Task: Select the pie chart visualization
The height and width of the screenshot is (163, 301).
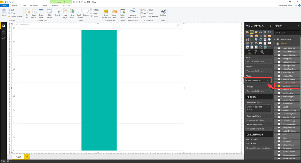Action: coord(256,39)
